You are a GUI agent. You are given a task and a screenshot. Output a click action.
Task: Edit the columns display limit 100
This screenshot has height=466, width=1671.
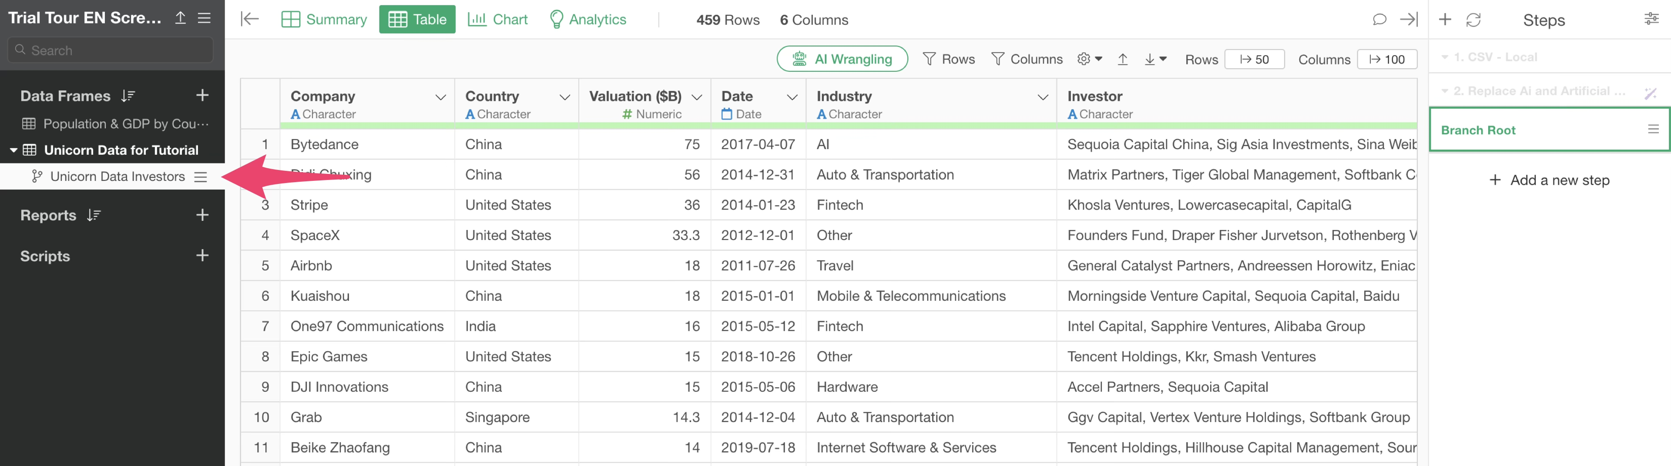tap(1386, 59)
